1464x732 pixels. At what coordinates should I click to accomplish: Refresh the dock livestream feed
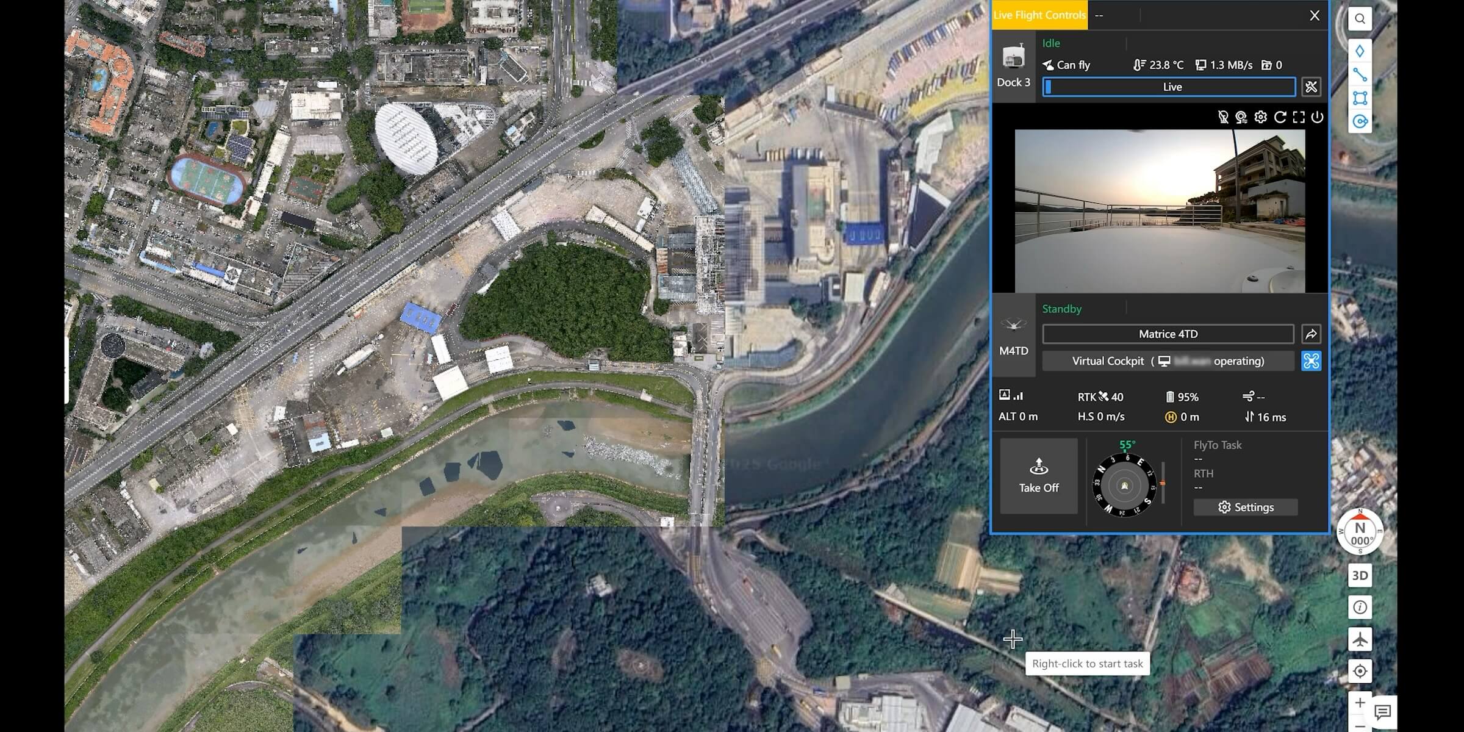[x=1280, y=117]
